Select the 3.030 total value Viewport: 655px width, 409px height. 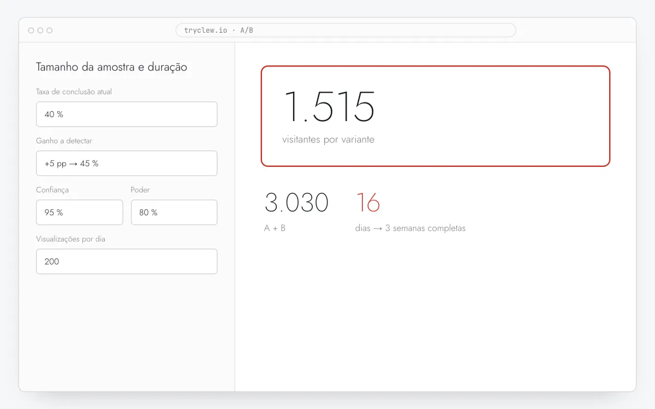[296, 202]
